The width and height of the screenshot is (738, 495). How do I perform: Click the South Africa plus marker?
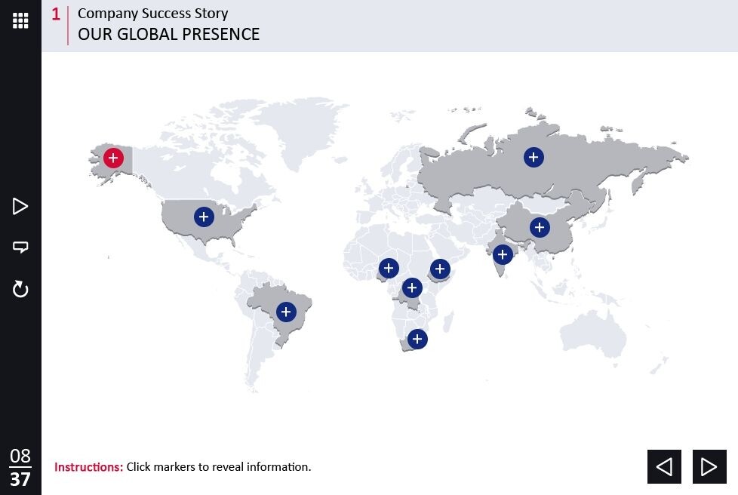tap(417, 340)
